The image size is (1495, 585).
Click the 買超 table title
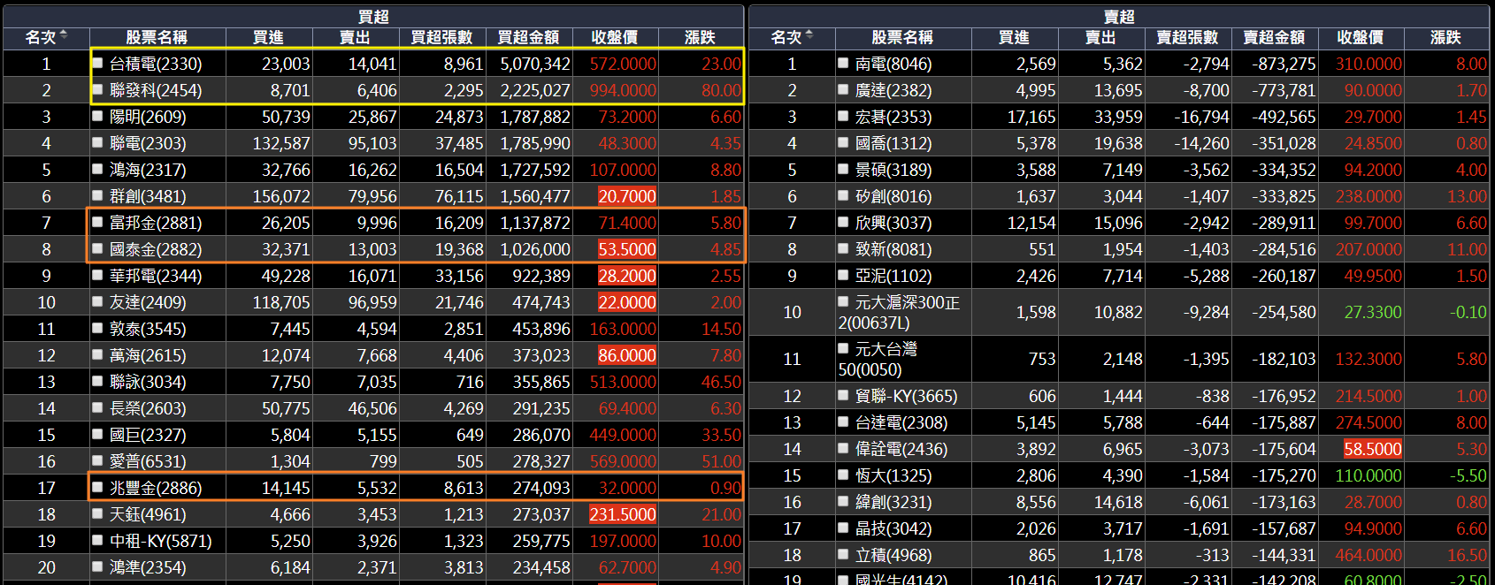(373, 17)
